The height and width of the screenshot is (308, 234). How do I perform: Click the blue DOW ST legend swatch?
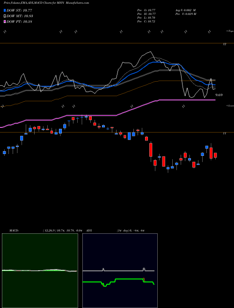point(5,10)
